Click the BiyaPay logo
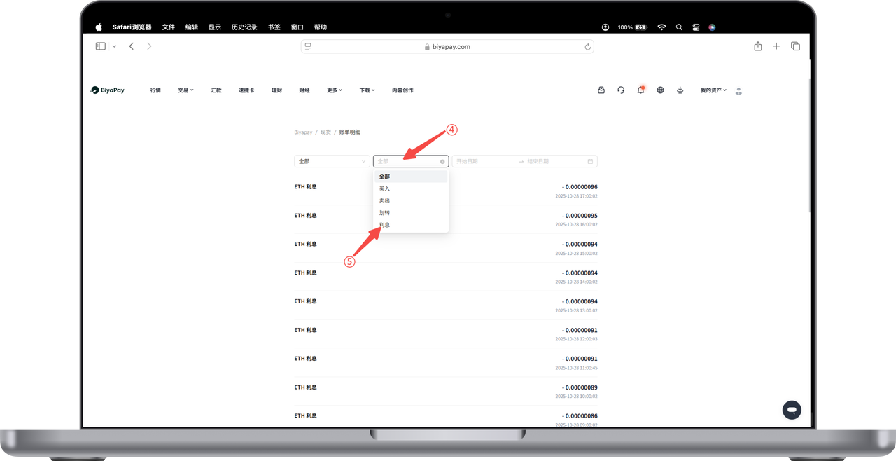This screenshot has width=896, height=461. pos(108,90)
